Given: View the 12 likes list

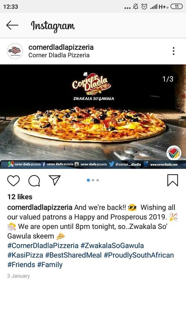Looking at the screenshot, I should (x=20, y=197).
